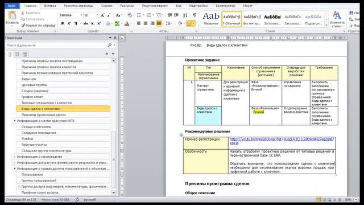Jump to next heading arrow

point(113,54)
